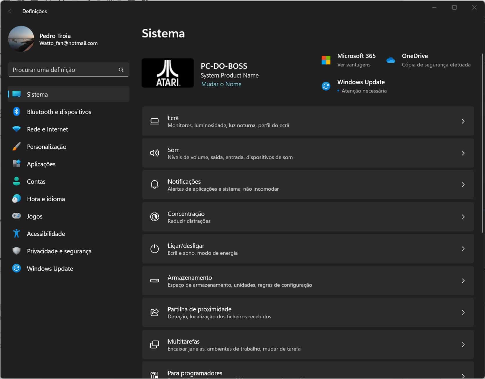
Task: Expand the Ecrã settings chevron
Action: pyautogui.click(x=463, y=121)
